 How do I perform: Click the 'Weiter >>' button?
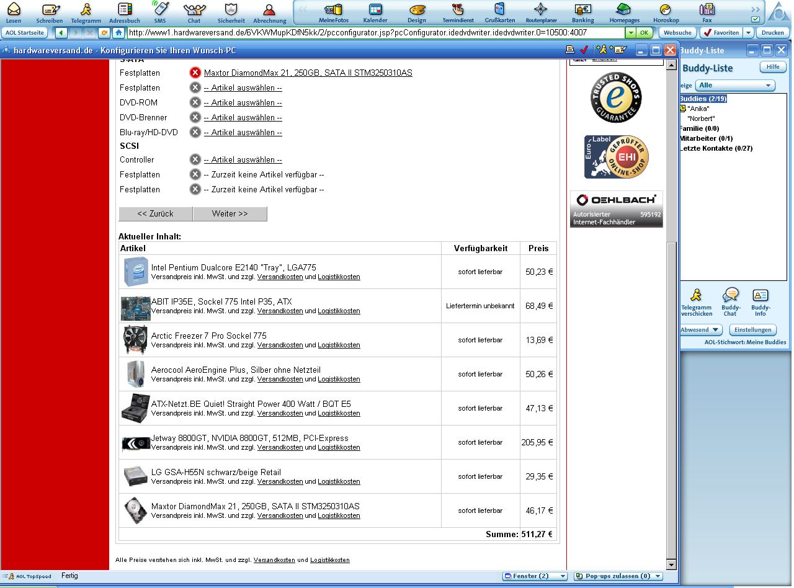230,213
